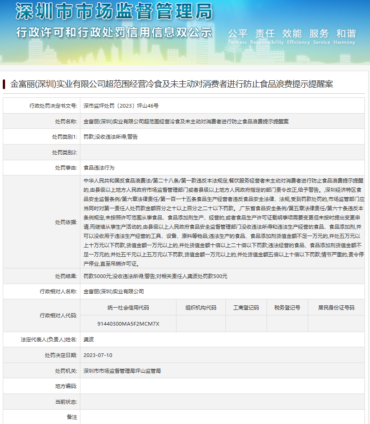Select credit code 91440300MA5F2MCM7X
Screen dimensions: 370x424
tap(128, 324)
